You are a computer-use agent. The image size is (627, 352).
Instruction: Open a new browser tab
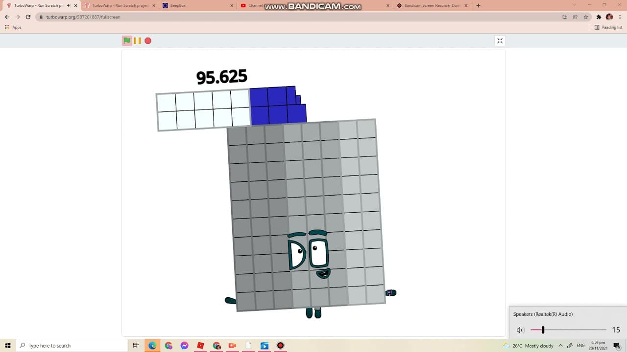coord(479,5)
